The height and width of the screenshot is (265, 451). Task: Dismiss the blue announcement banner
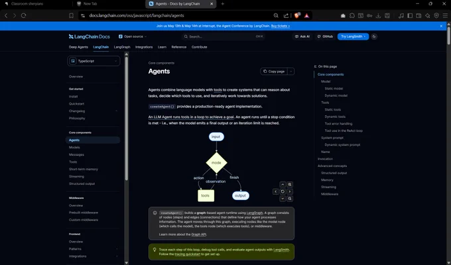pos(441,26)
